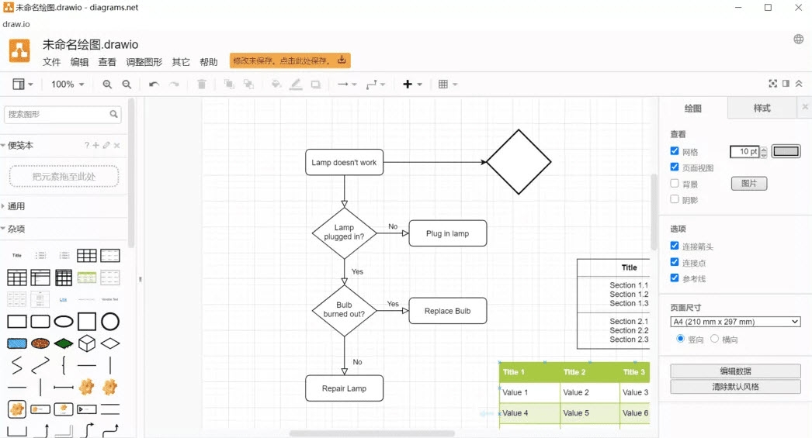Toggle fullscreen mode icon

click(772, 84)
